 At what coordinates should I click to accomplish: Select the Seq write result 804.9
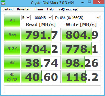pos(81,35)
